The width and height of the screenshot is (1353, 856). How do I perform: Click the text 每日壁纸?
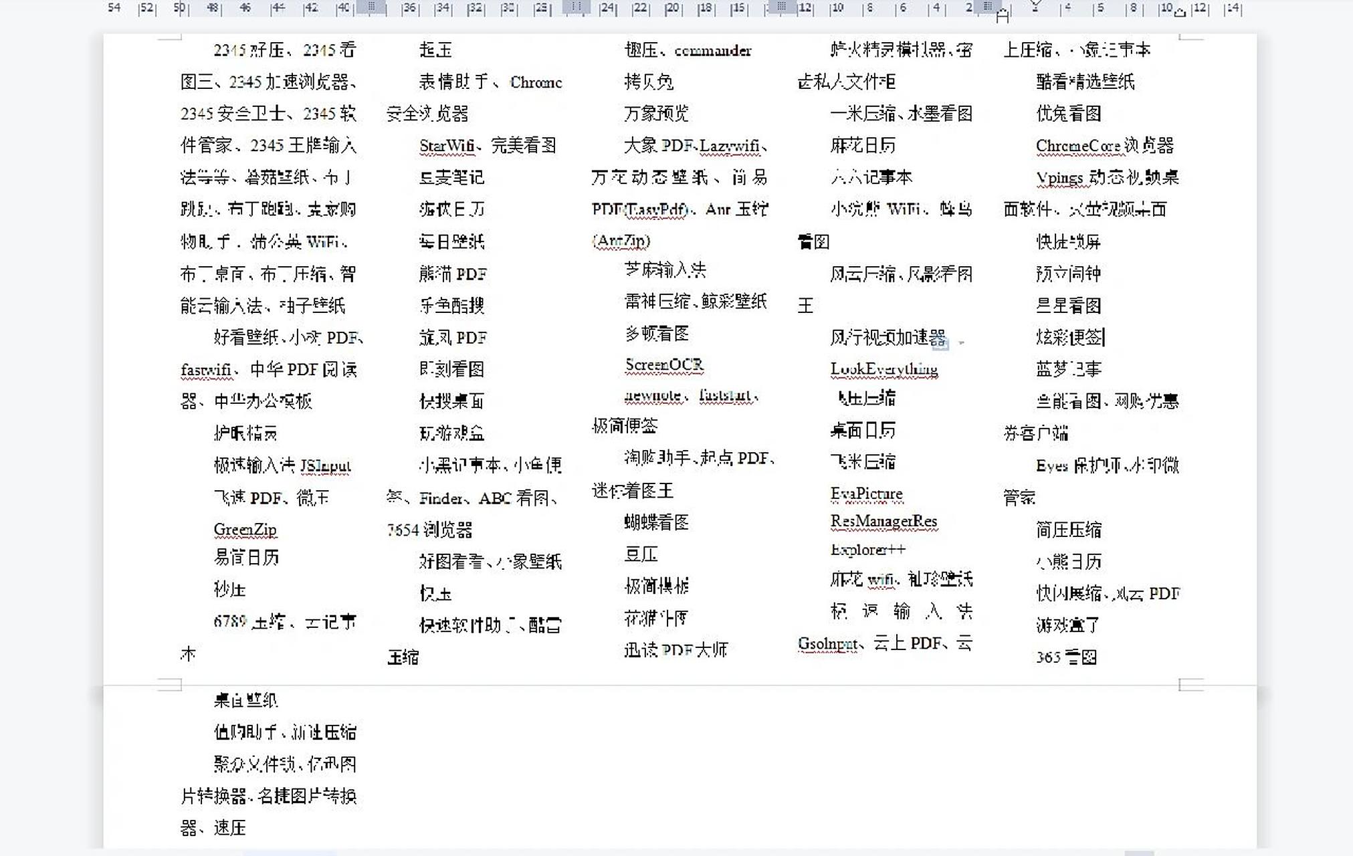(451, 242)
